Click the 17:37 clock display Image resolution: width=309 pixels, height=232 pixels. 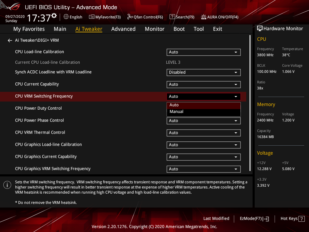click(39, 18)
